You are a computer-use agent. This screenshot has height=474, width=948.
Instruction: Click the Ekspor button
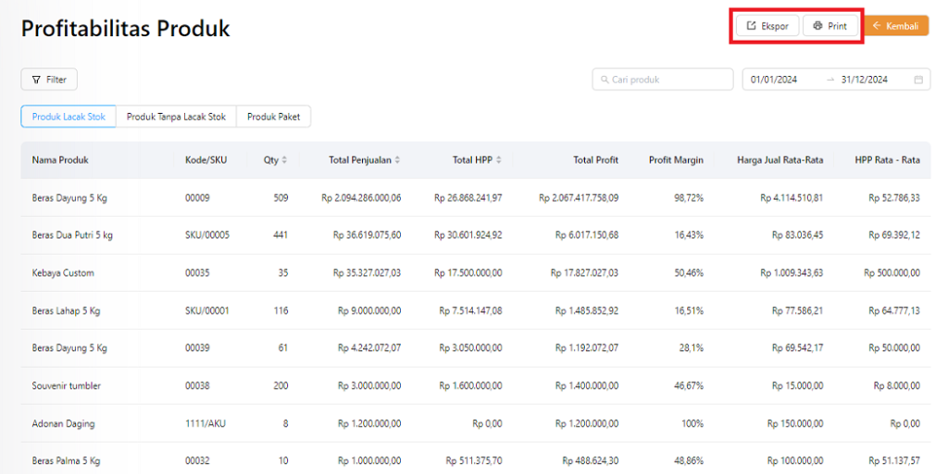(767, 26)
